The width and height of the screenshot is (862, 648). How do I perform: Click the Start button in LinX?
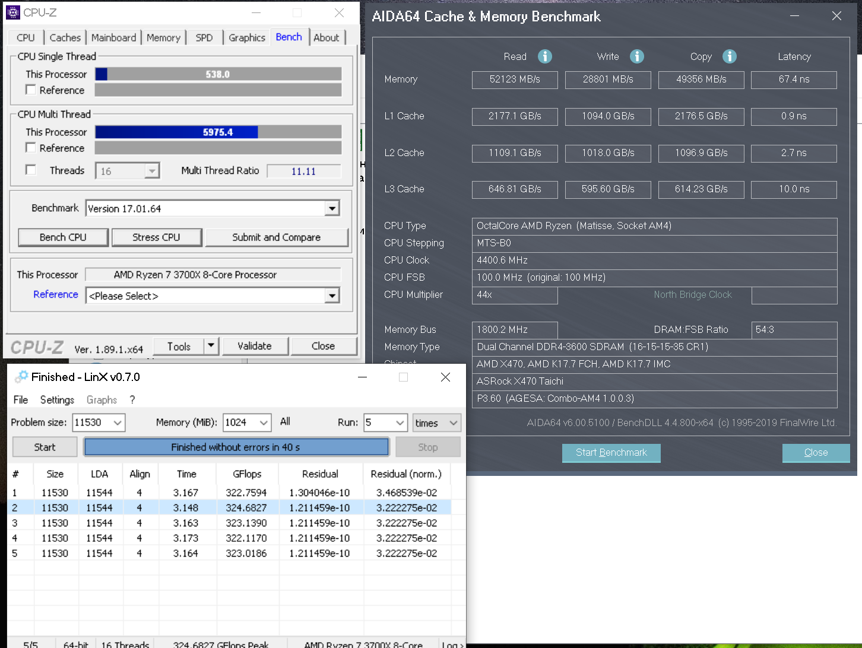tap(45, 447)
